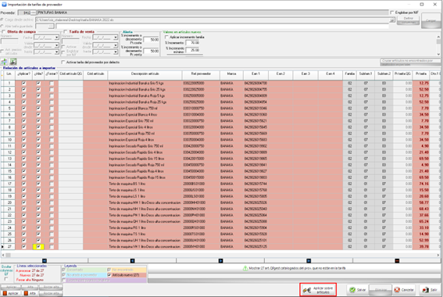
Task: Open Tarifa de venta Fecha dropdown
Action: click(116, 38)
